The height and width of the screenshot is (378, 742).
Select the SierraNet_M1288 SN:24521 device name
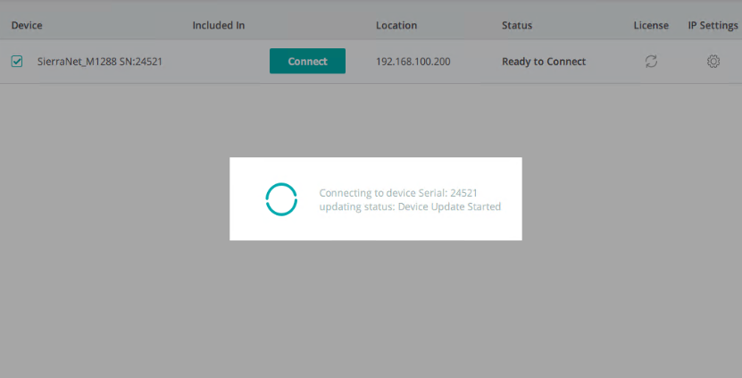click(x=100, y=62)
